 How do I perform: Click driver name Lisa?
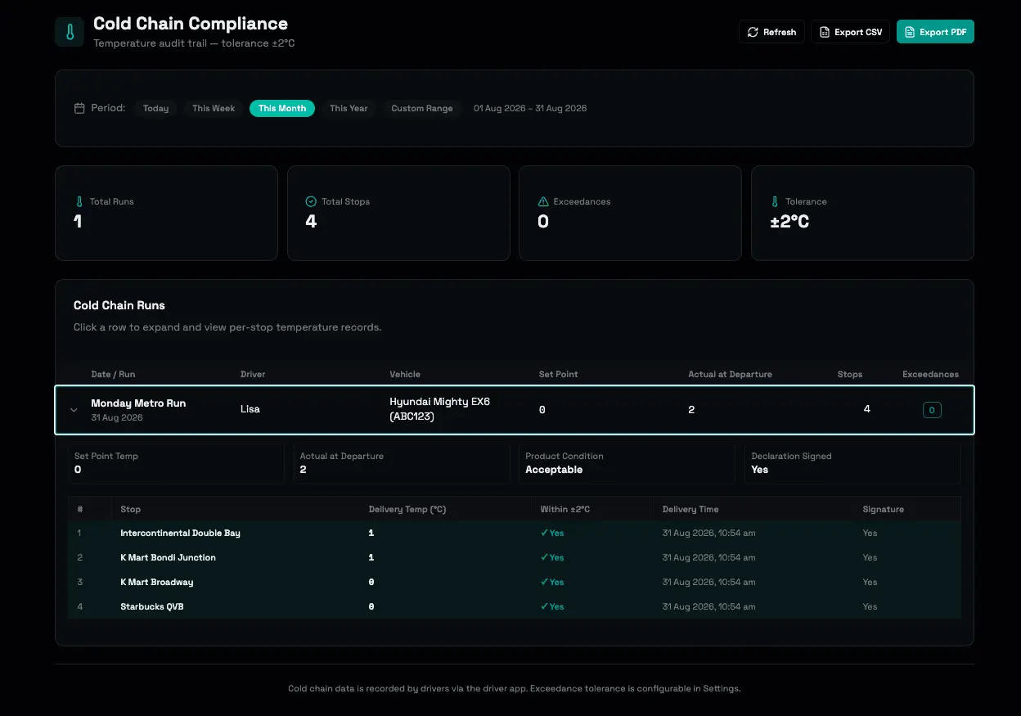250,409
